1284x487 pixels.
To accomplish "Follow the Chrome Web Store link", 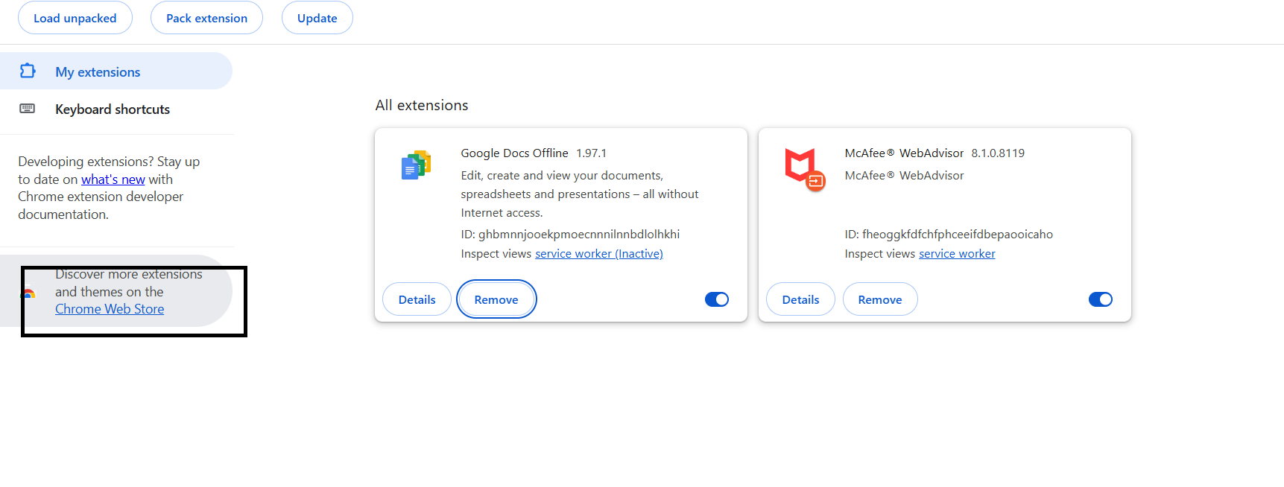I will coord(110,309).
